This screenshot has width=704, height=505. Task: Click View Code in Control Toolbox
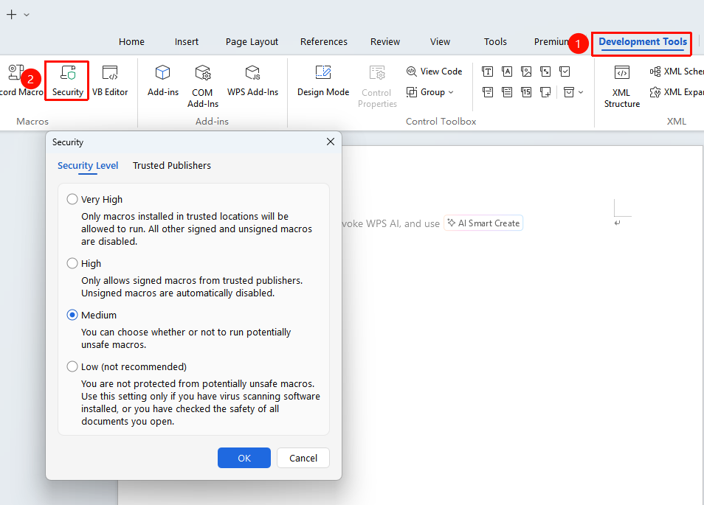tap(434, 72)
